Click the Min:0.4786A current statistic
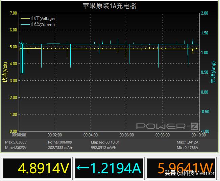The image size is (220, 181). [x=187, y=148]
